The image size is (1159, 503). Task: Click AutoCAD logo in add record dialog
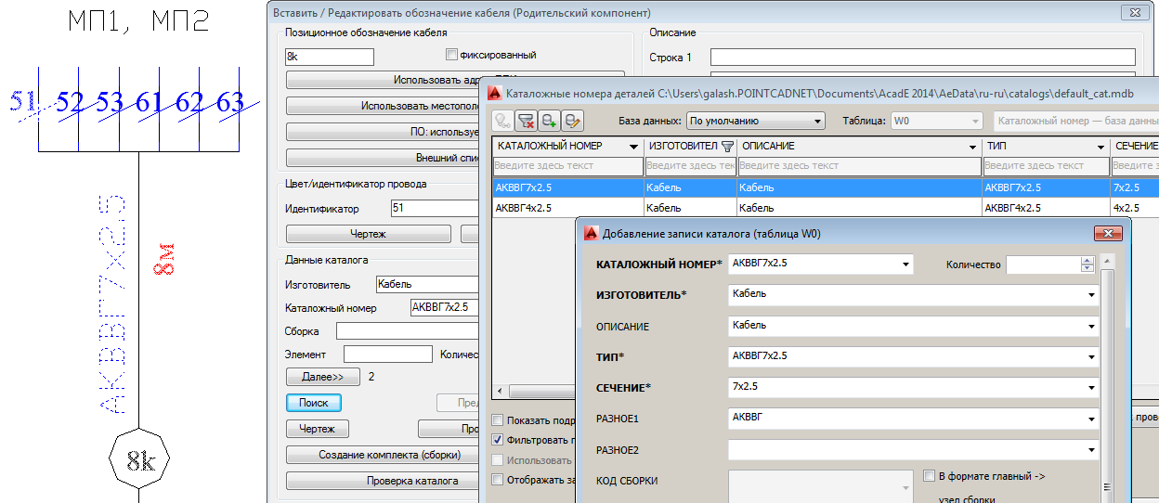(x=590, y=234)
